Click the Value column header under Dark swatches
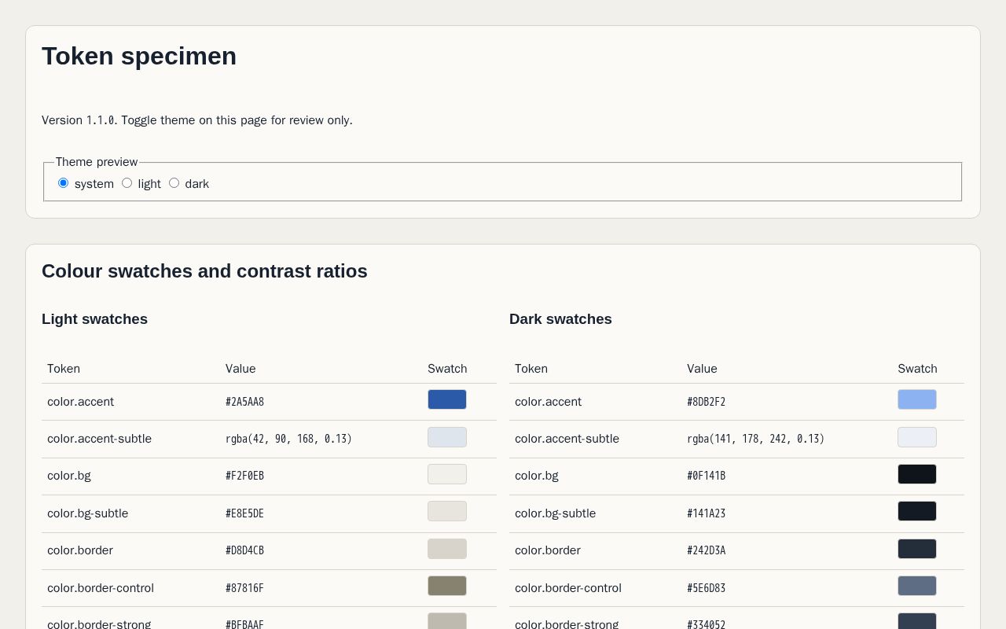The height and width of the screenshot is (629, 1006). coord(702,369)
